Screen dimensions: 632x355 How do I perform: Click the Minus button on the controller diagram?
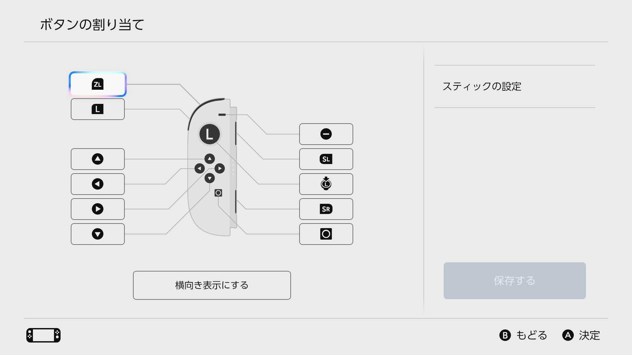pyautogui.click(x=222, y=114)
